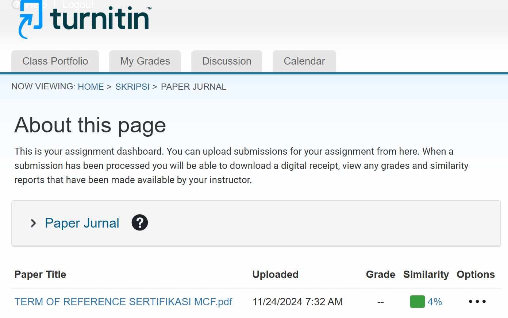This screenshot has height=318, width=508.
Task: Navigate to HOME breadcrumb link
Action: 91,87
